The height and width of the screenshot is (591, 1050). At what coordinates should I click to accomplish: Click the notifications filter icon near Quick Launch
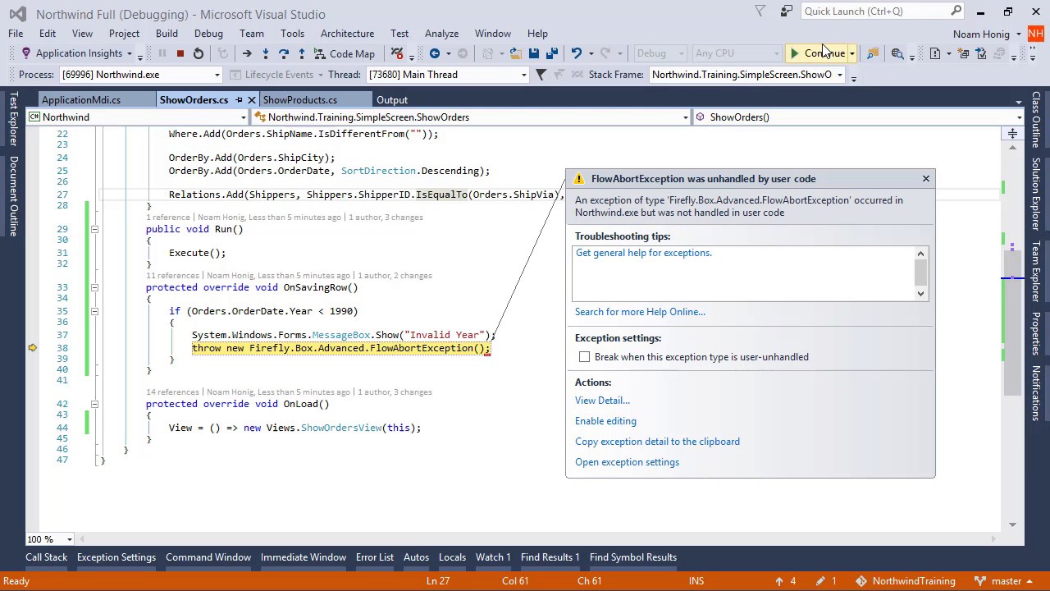tap(760, 11)
